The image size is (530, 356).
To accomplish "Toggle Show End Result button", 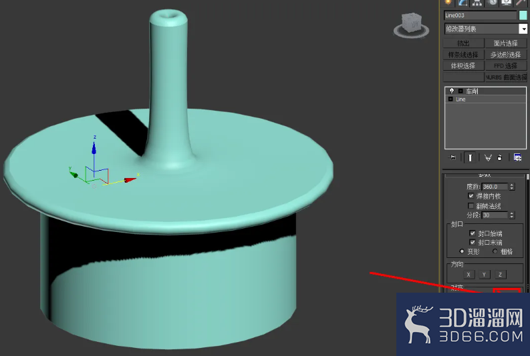I will point(470,157).
